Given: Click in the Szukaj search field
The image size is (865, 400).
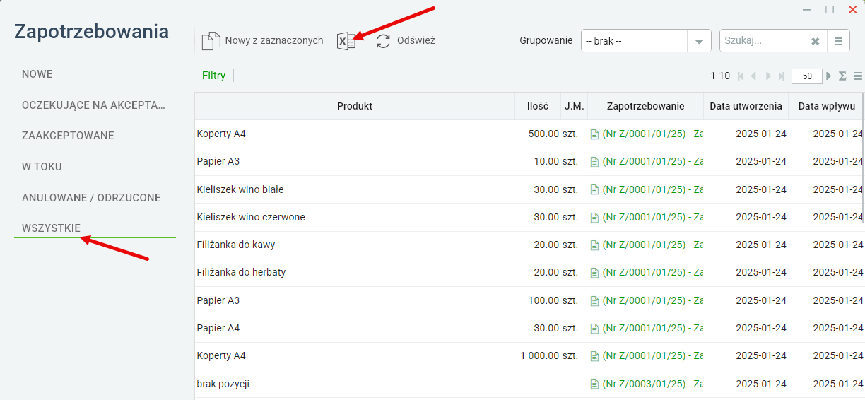Looking at the screenshot, I should pyautogui.click(x=762, y=41).
